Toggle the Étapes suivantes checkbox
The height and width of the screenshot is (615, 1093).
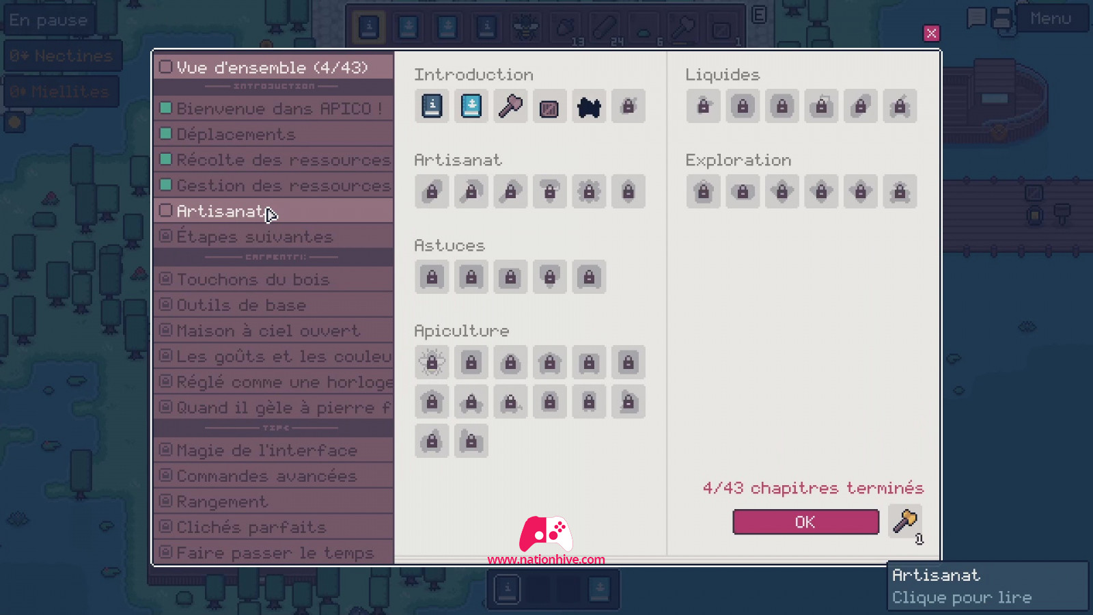[x=165, y=236]
